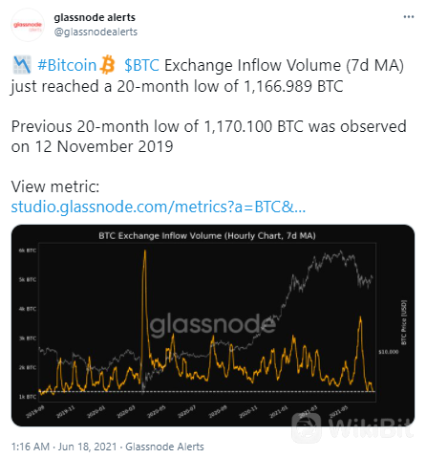The height and width of the screenshot is (458, 426).
Task: Click the chart-down emoji icon
Action: pyautogui.click(x=22, y=65)
